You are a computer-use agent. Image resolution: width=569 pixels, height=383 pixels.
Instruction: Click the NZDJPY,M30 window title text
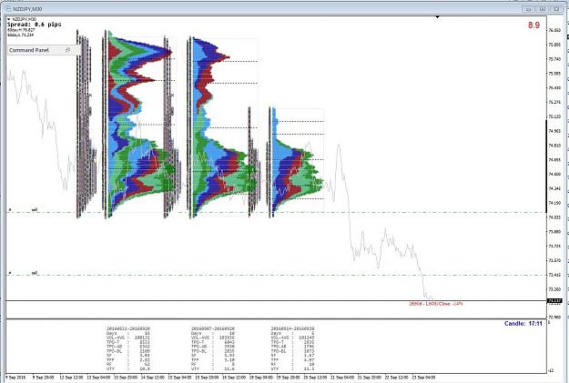(28, 9)
